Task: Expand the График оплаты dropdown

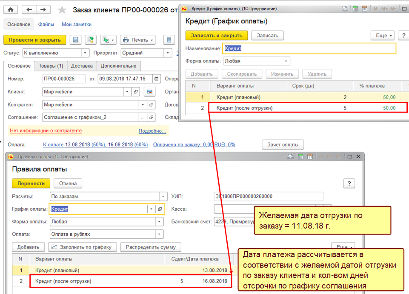Action: pyautogui.click(x=151, y=209)
